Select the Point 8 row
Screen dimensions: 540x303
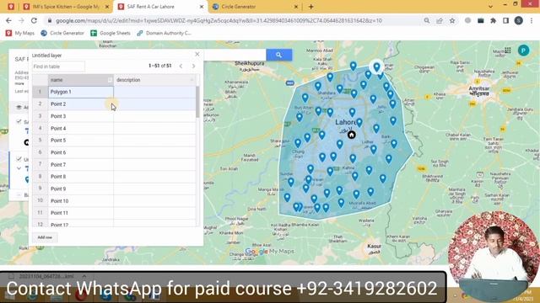(x=115, y=177)
